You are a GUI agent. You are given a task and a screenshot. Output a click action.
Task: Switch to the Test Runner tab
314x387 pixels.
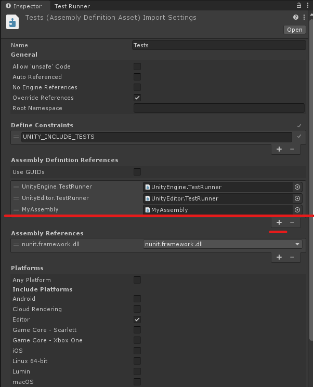click(72, 6)
